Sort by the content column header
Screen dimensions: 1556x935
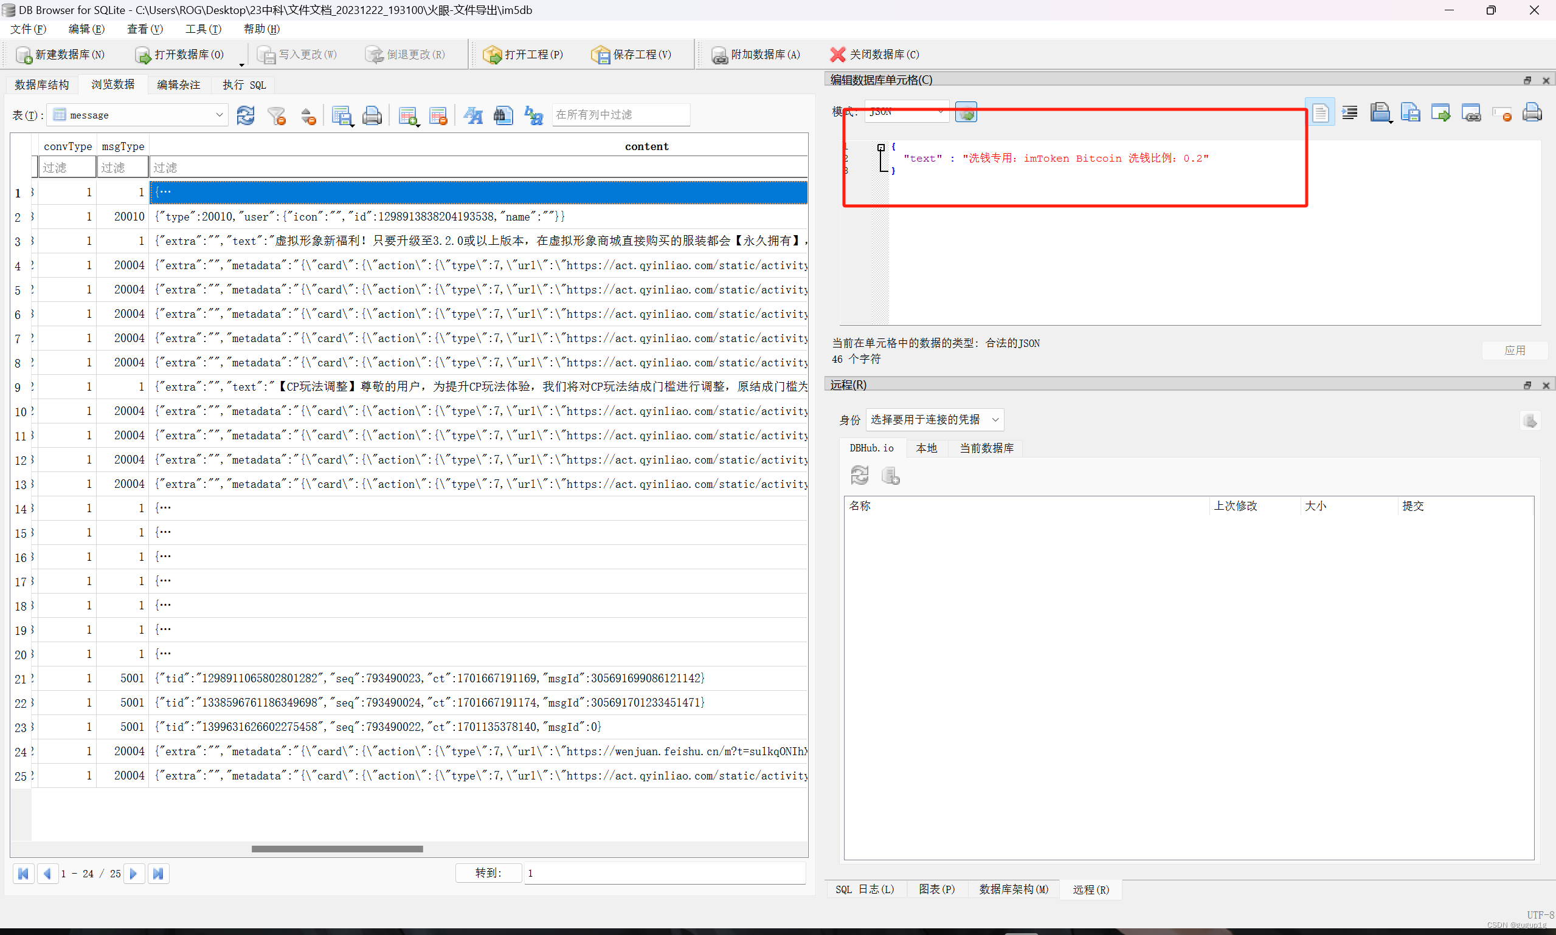click(646, 146)
